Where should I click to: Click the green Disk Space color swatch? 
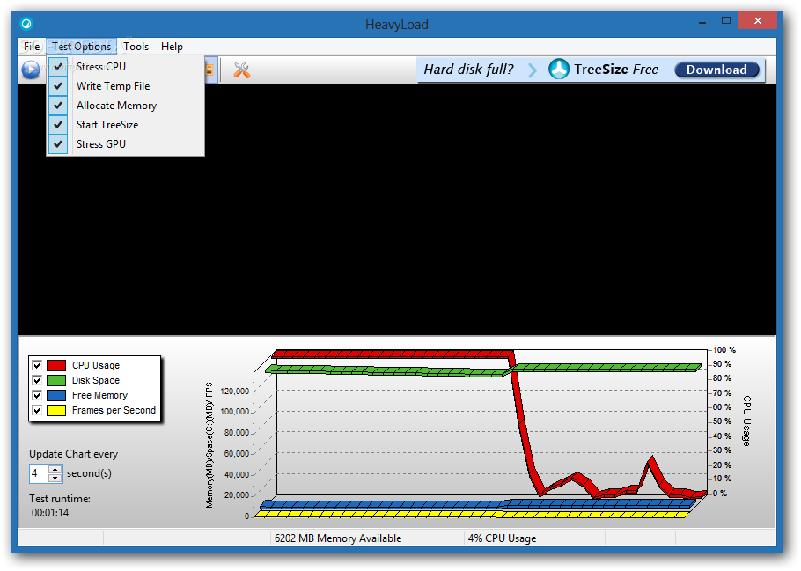tap(56, 380)
